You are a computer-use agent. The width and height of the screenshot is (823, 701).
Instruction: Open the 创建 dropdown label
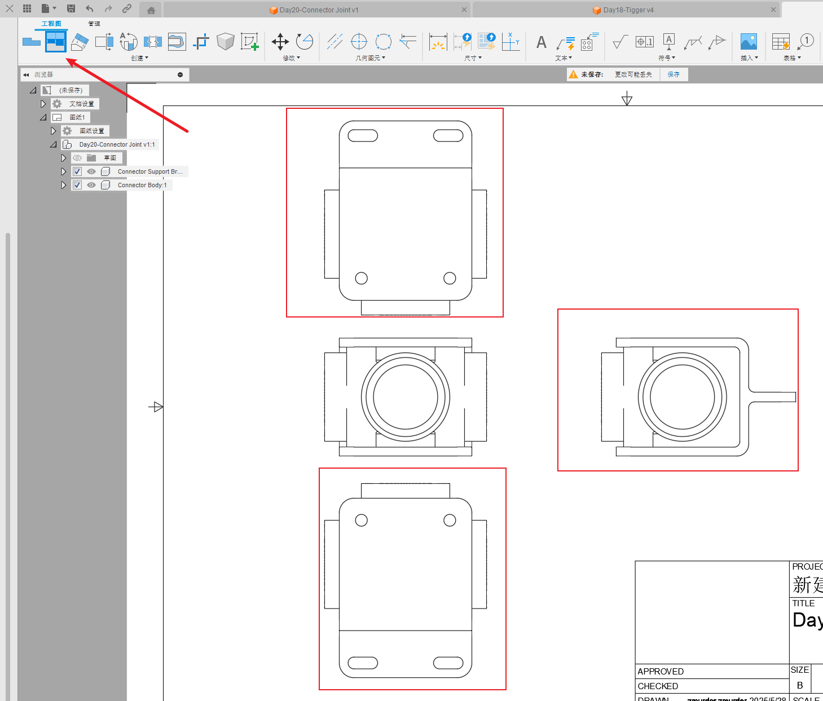coord(139,58)
